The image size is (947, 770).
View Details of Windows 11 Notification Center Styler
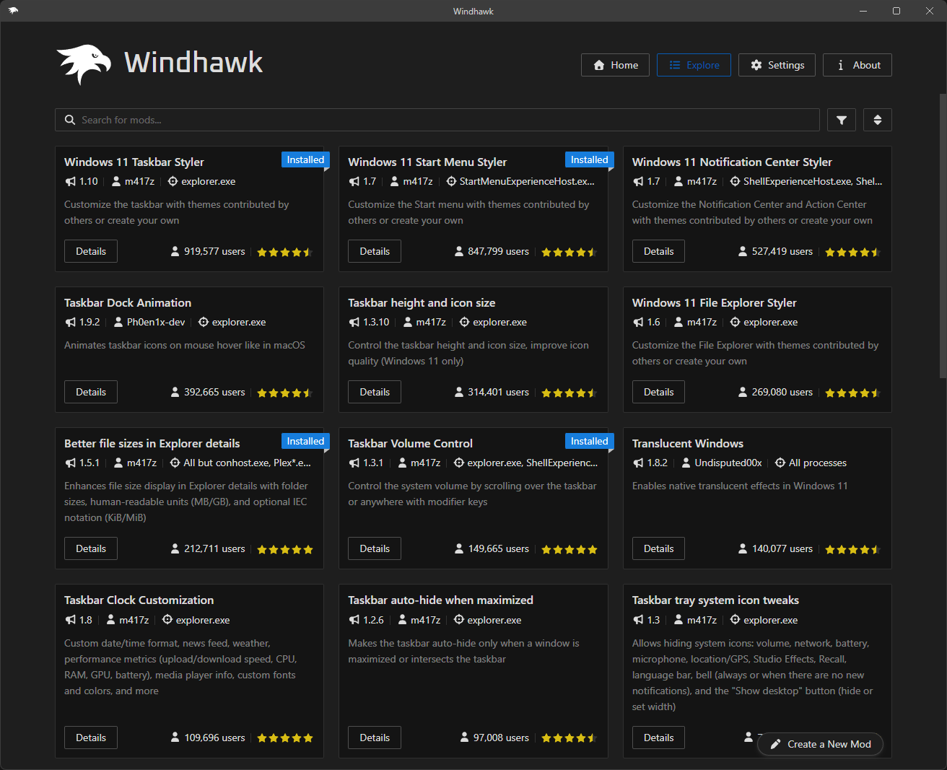tap(658, 251)
